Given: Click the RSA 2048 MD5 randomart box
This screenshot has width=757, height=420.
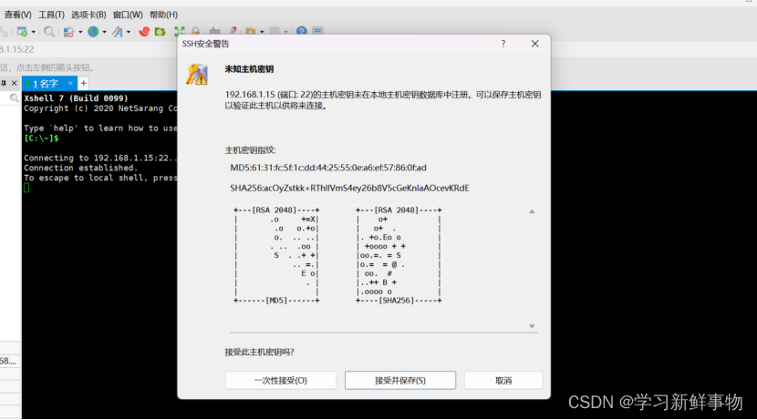Looking at the screenshot, I should pyautogui.click(x=276, y=256).
